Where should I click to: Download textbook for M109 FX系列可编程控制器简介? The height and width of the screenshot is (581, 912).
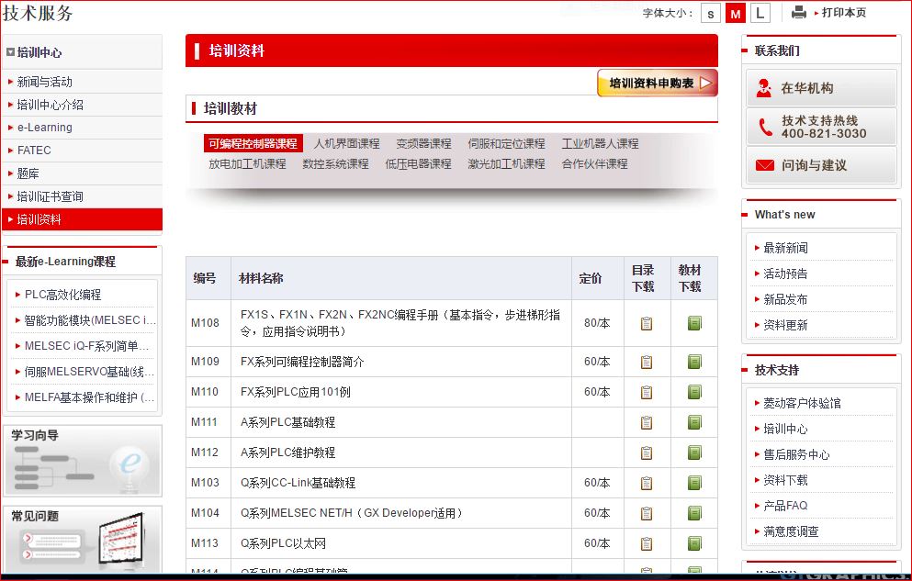click(x=694, y=362)
